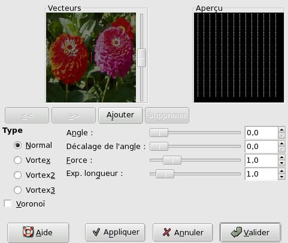Click the next vector >> button
Screen dimensions: 288x243
[74, 115]
